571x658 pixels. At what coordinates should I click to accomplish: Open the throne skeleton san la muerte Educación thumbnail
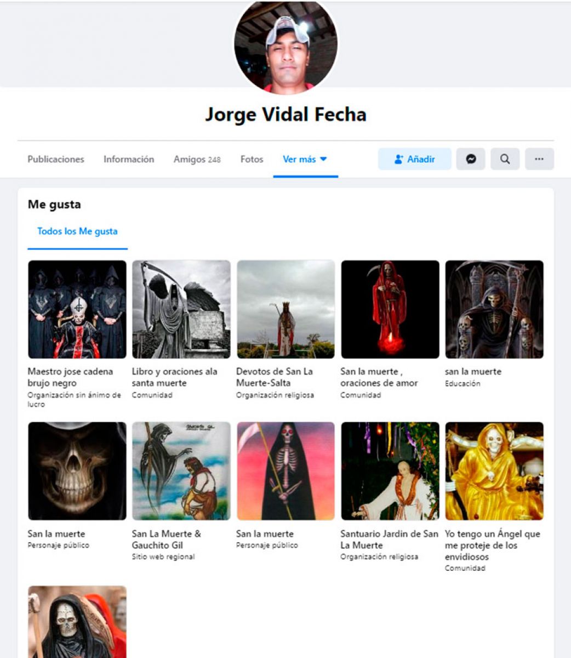(494, 309)
